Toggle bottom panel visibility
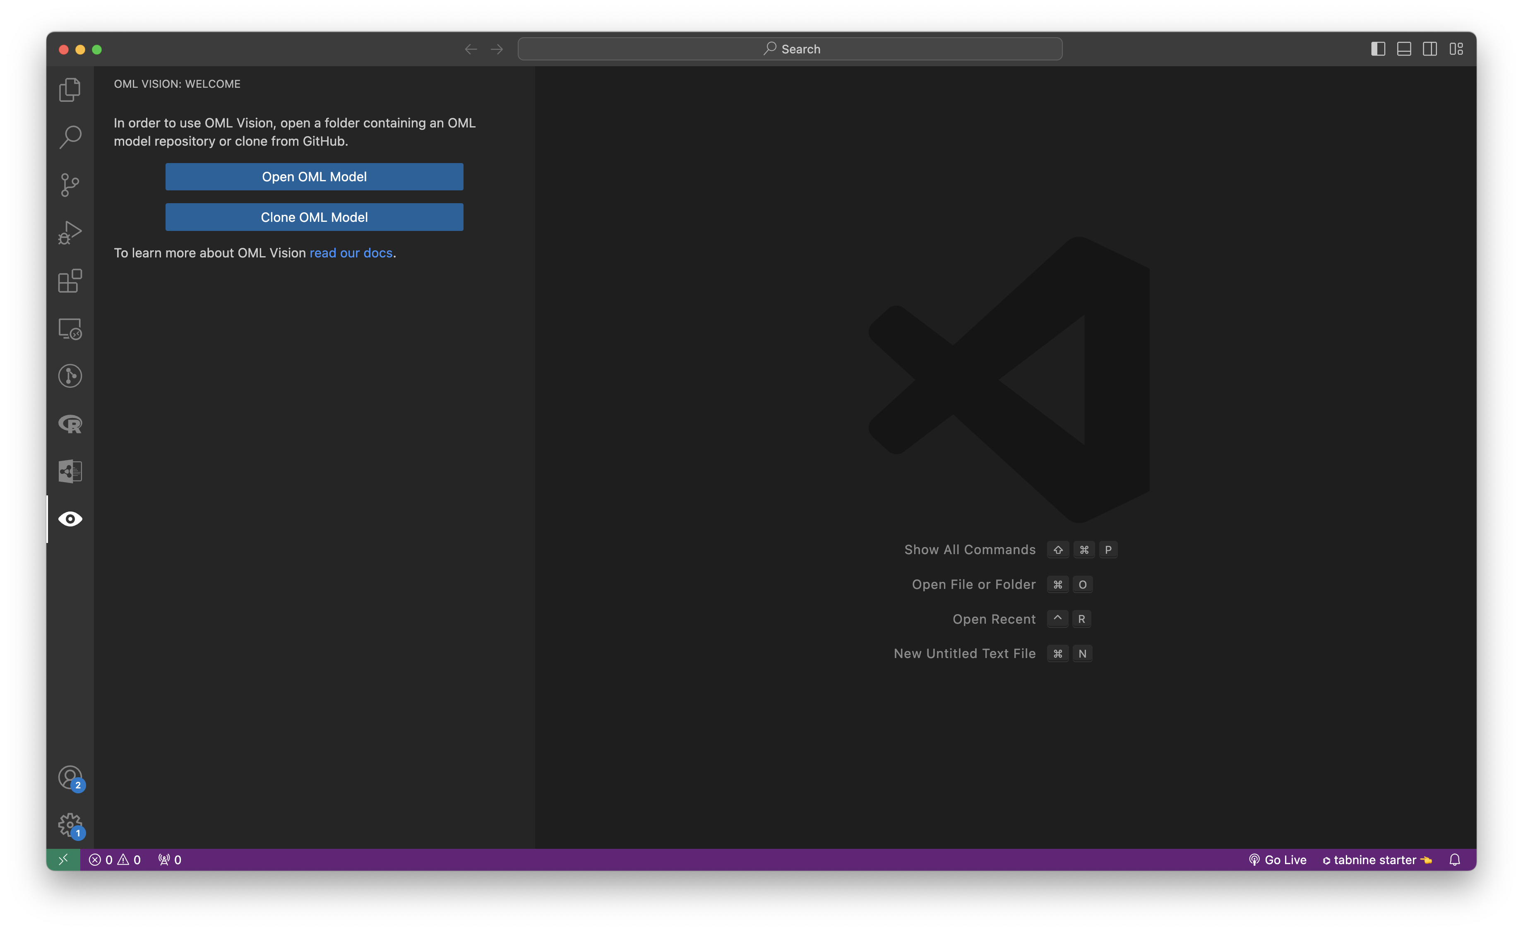The width and height of the screenshot is (1523, 932). 1404,49
